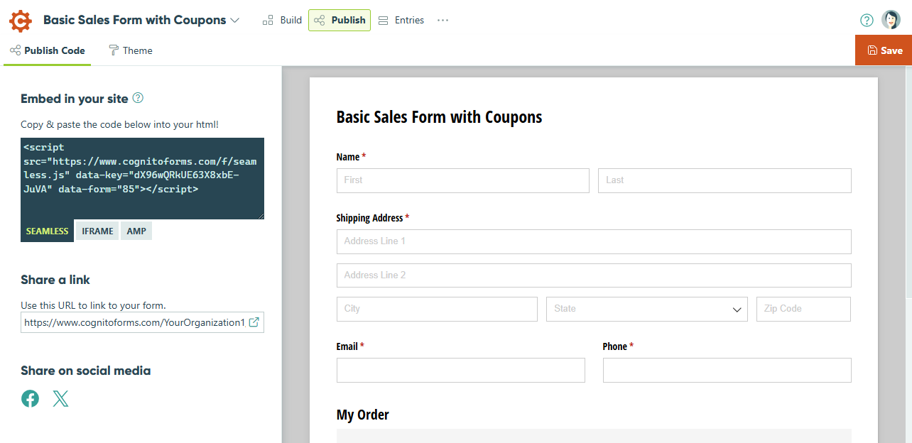This screenshot has height=443, width=912.
Task: Click the City field
Action: point(437,309)
